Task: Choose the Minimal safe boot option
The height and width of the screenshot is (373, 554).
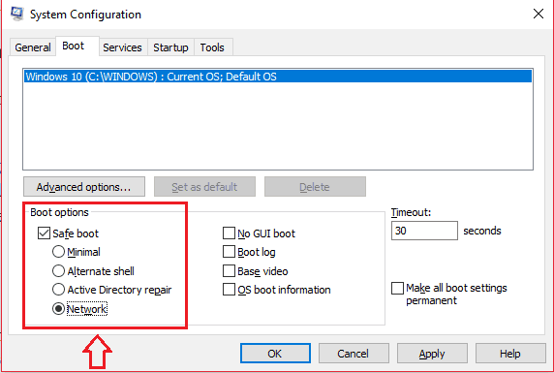Action: click(x=58, y=252)
